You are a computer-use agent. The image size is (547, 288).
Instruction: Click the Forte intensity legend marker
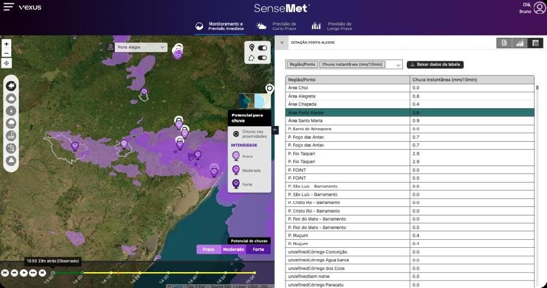(x=236, y=184)
